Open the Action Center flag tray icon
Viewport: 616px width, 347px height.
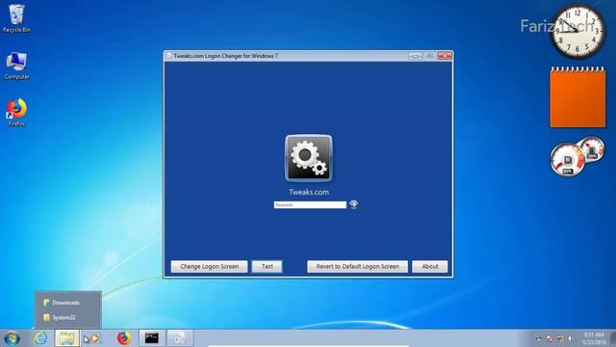pos(550,338)
